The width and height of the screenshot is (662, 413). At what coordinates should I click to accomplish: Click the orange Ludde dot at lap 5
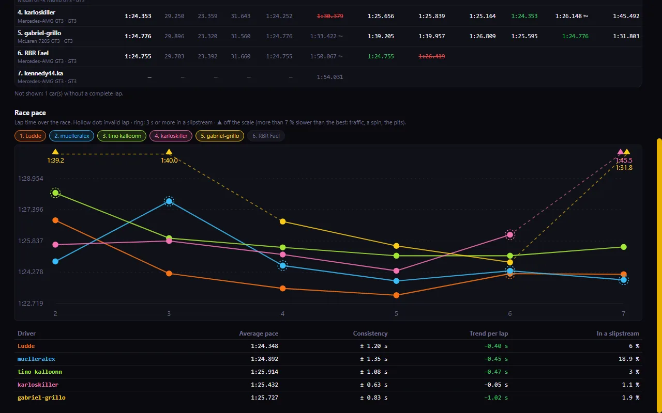[x=396, y=295]
